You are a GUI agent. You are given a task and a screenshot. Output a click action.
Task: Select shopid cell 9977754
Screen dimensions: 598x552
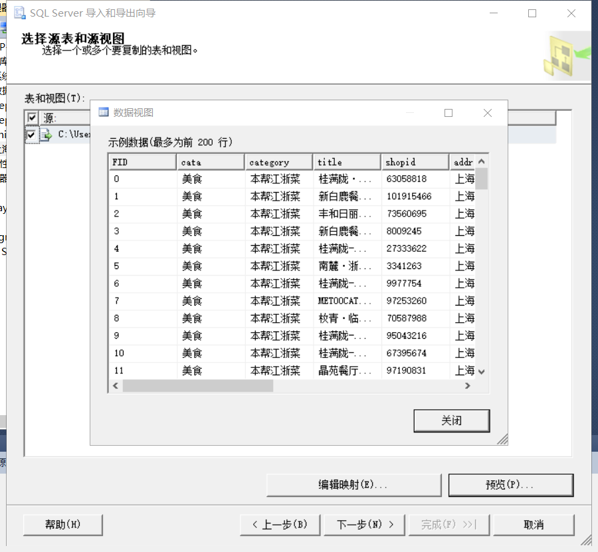pyautogui.click(x=415, y=284)
